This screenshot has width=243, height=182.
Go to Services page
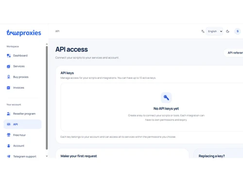[22, 66]
